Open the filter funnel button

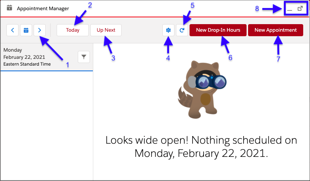pos(84,57)
